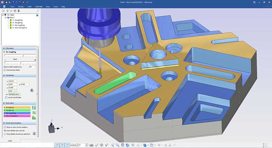The width and height of the screenshot is (272, 148).
Task: Click the icon beside chunk removal options
Action: [34, 133]
